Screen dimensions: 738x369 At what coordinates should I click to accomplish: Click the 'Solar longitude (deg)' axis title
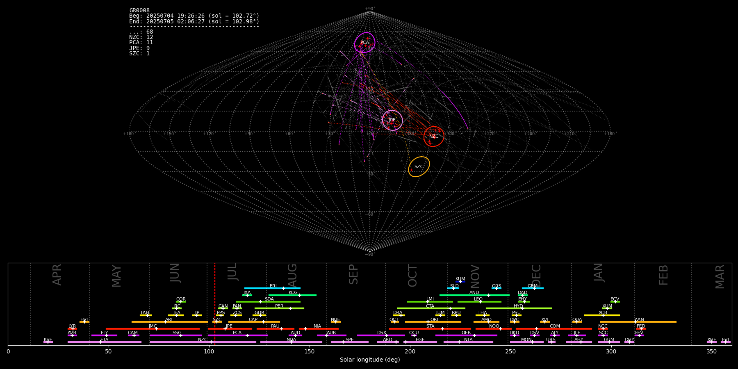click(x=370, y=360)
